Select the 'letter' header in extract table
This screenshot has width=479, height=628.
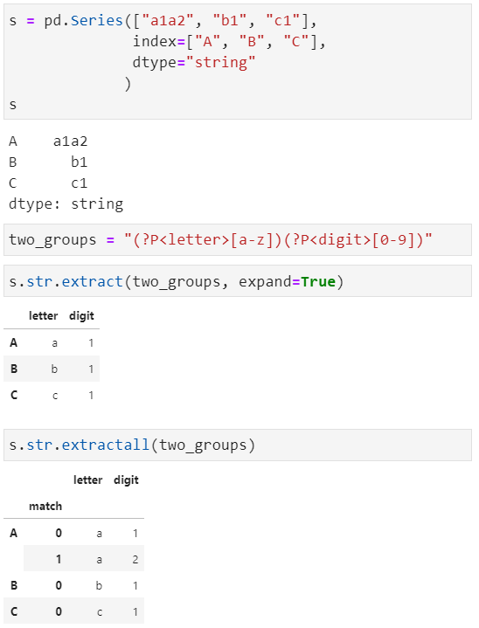coord(44,315)
